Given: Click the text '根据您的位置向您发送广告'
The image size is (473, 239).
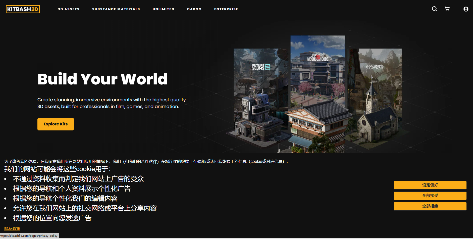Looking at the screenshot, I should tap(52, 218).
